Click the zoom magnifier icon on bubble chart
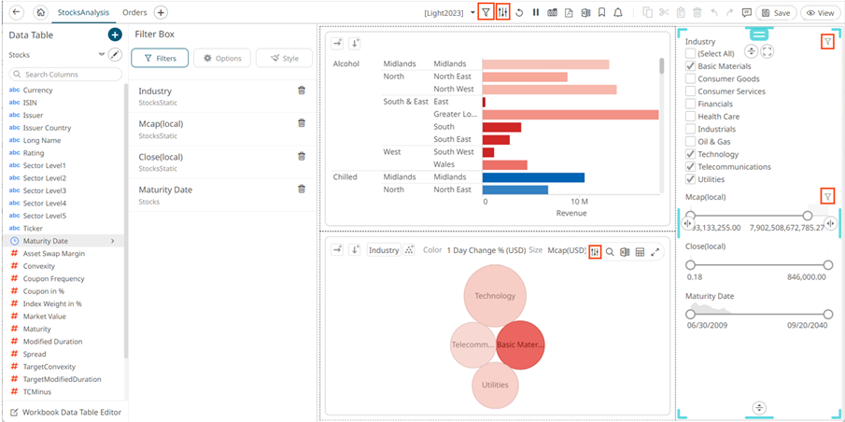The height and width of the screenshot is (422, 845). pyautogui.click(x=610, y=251)
